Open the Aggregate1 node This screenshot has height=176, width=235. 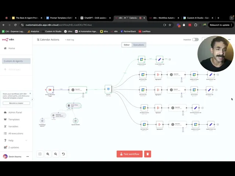[158, 90]
